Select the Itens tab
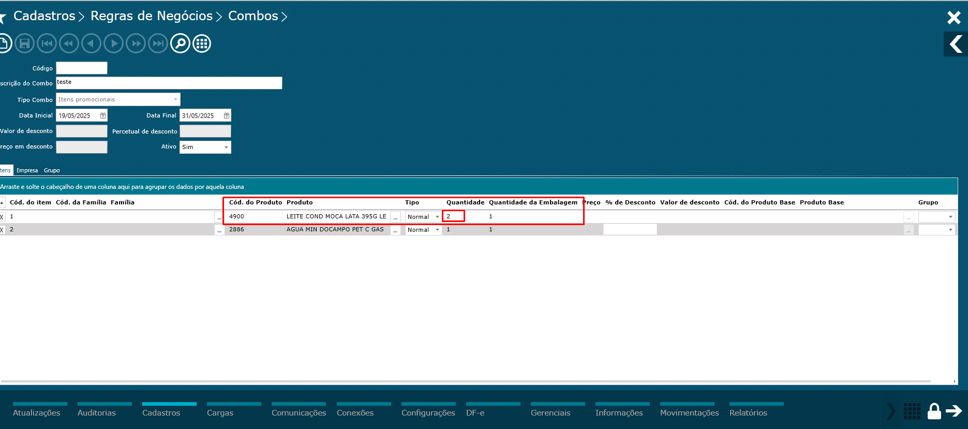 (x=6, y=170)
